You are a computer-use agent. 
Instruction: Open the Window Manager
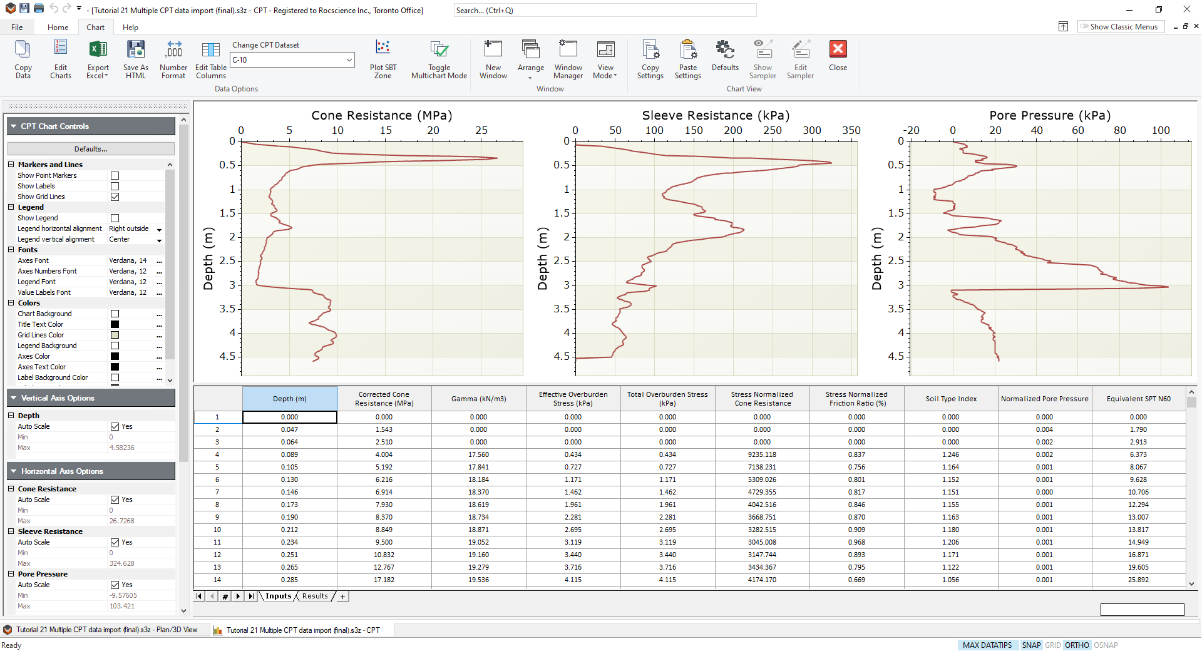[x=568, y=59]
